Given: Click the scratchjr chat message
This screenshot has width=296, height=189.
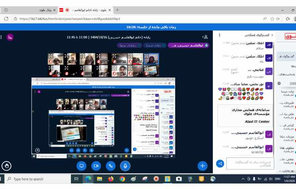Looking at the screenshot, I should 257,152.
